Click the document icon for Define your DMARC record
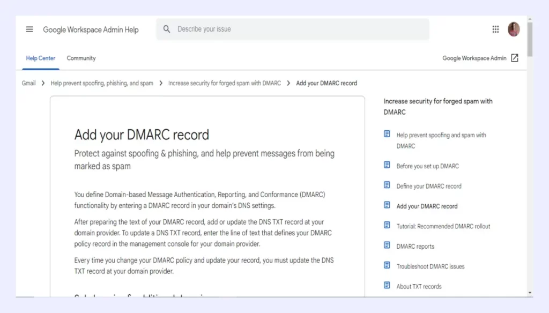Image resolution: width=549 pixels, height=313 pixels. [387, 184]
